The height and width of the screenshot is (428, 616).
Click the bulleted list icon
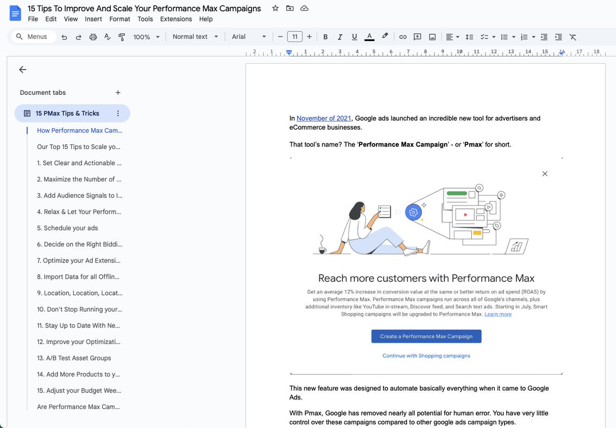504,37
